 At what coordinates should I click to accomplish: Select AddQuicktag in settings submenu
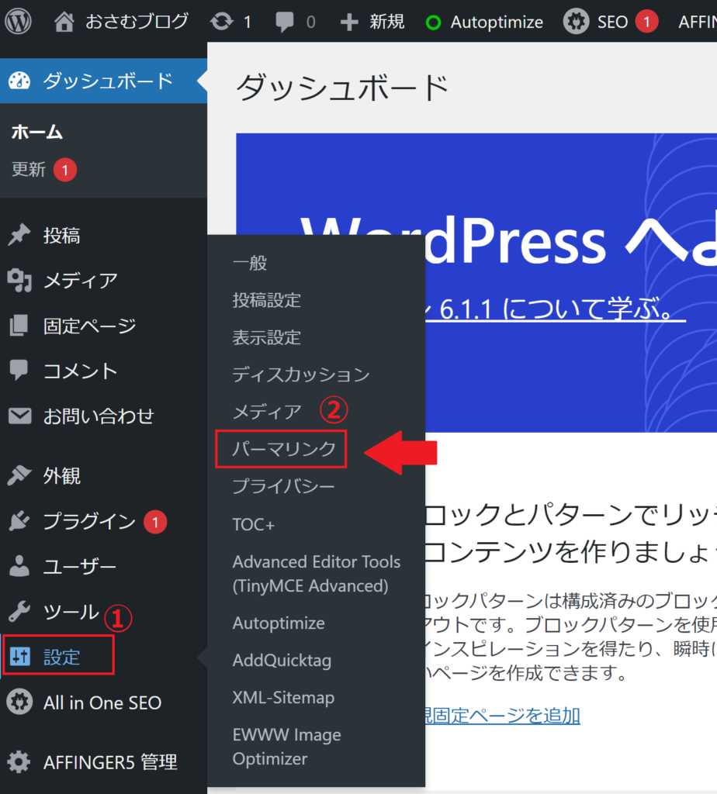[282, 661]
